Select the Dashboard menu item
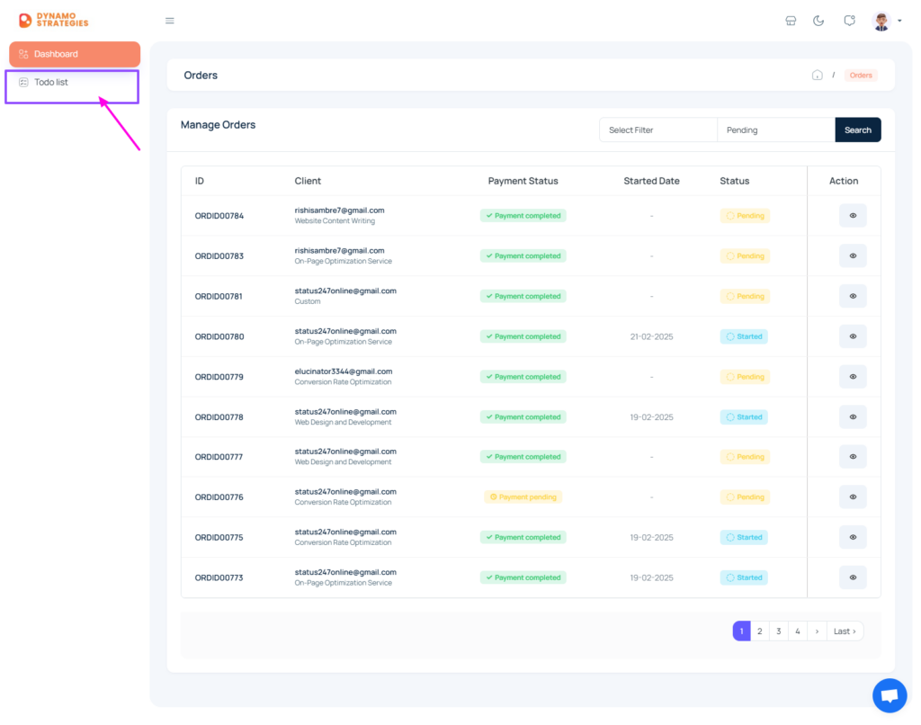Image resolution: width=921 pixels, height=725 pixels. click(x=74, y=53)
